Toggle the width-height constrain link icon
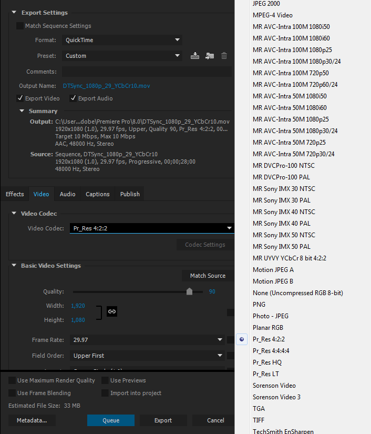Image resolution: width=371 pixels, height=434 pixels. [112, 311]
